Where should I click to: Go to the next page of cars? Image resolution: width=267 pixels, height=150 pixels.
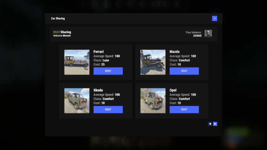(215, 124)
